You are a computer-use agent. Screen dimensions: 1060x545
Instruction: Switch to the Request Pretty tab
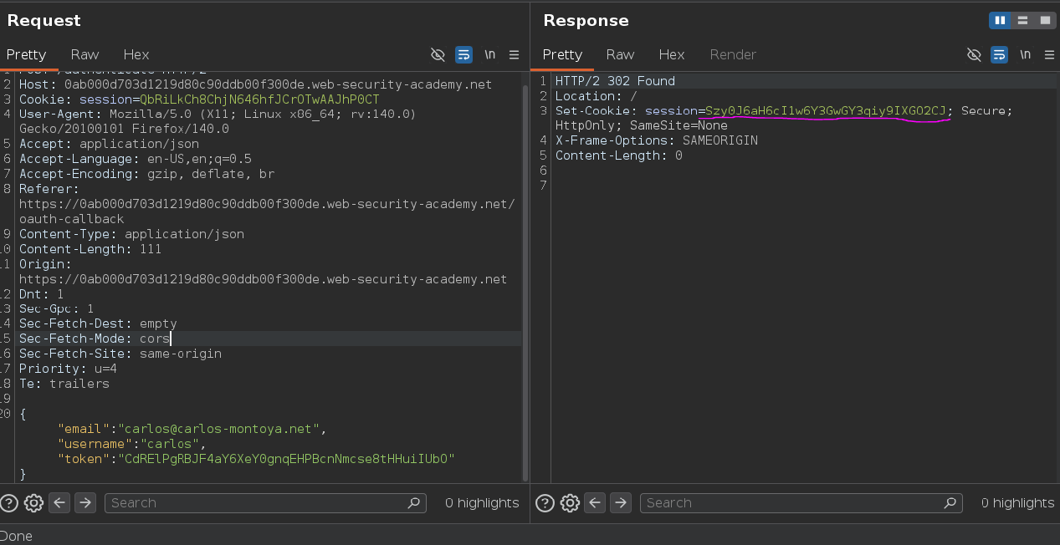[26, 55]
